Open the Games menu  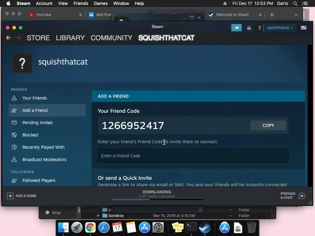pos(101,3)
